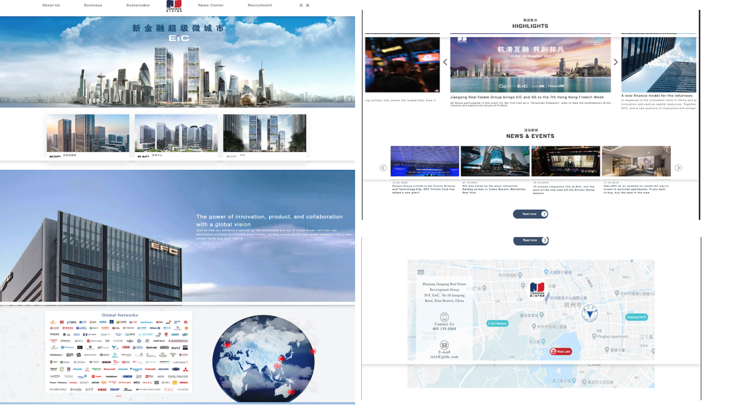Select the left red marker on globe
Viewport: 730px width, 419px height.
click(x=228, y=344)
